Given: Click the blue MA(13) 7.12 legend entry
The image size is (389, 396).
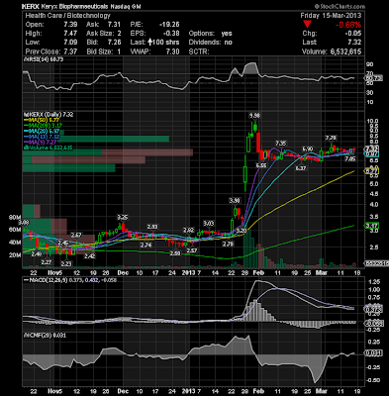Looking at the screenshot, I should pyautogui.click(x=42, y=137).
